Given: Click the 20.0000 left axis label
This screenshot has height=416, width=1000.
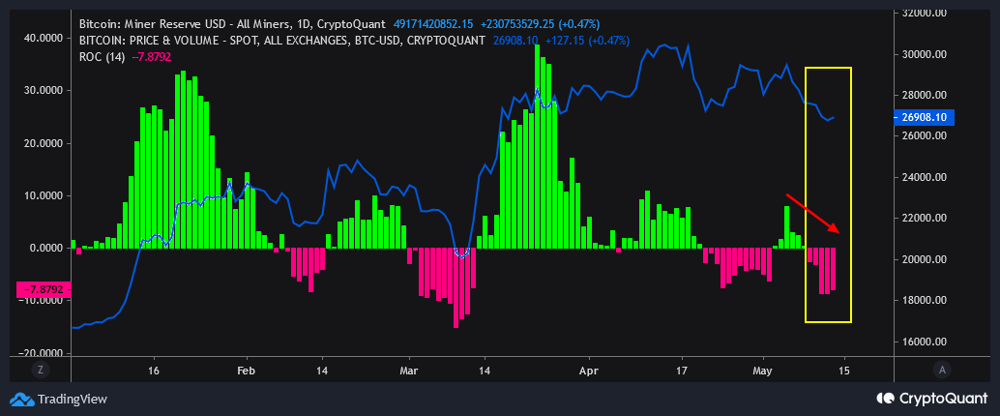Looking at the screenshot, I should click(44, 143).
